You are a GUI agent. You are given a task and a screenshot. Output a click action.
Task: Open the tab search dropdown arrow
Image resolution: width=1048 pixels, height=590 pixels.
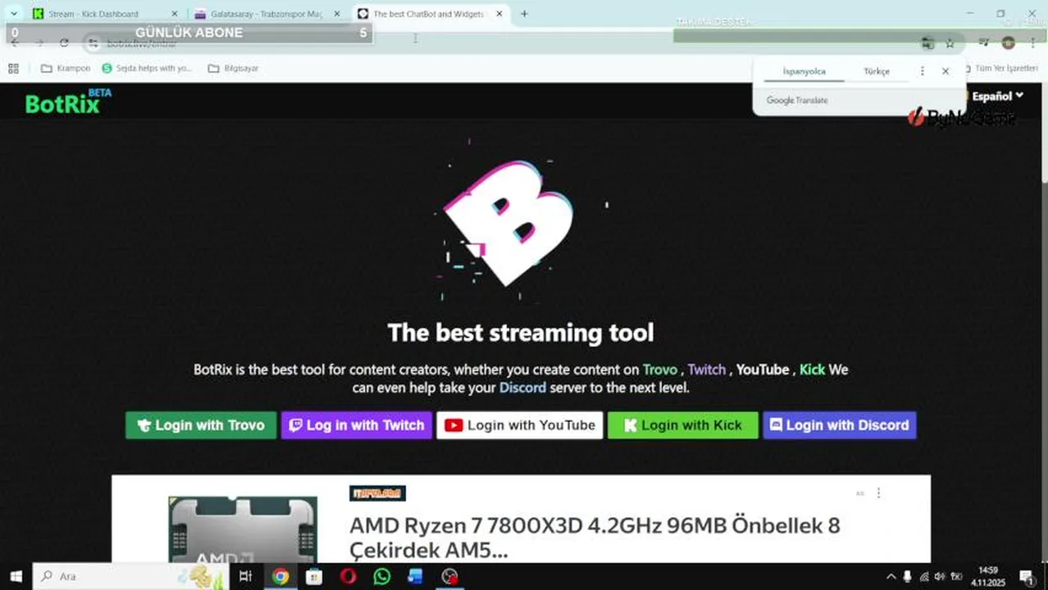click(13, 14)
